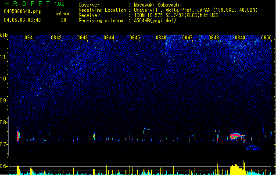This screenshot has width=276, height=175.
Task: Click the kHz axis unit label
Action: click(x=4, y=35)
